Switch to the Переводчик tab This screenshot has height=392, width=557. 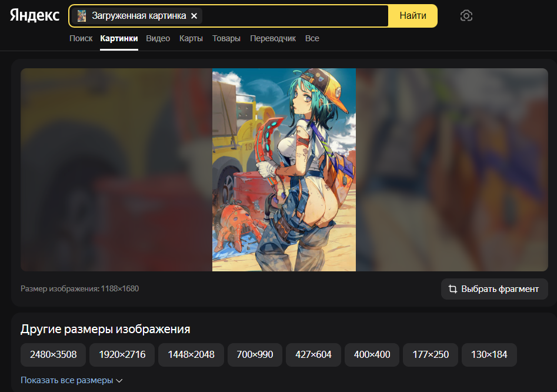coord(273,38)
